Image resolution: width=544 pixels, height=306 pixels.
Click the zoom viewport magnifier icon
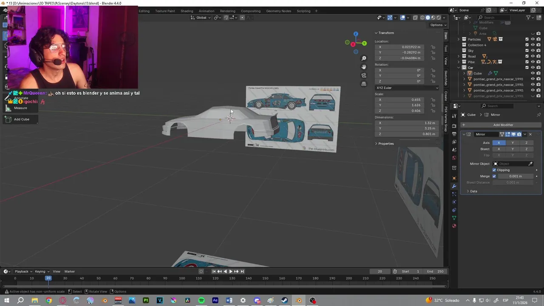click(x=364, y=58)
